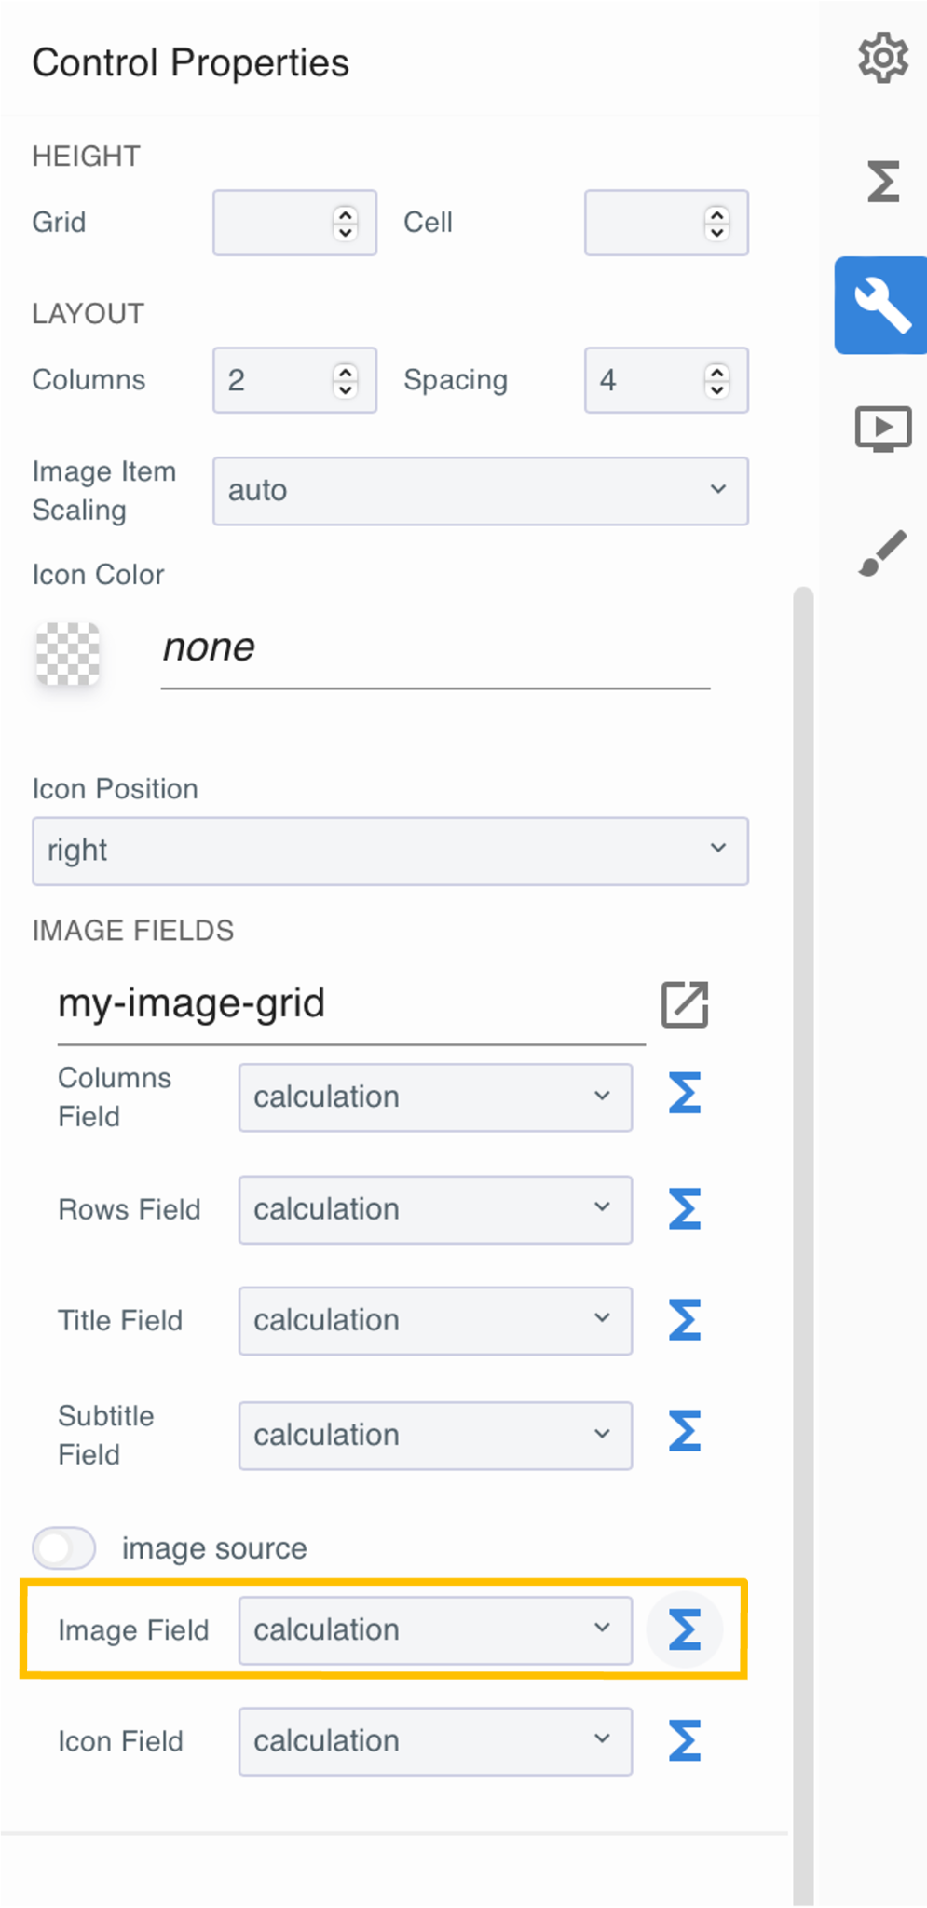
Task: Open the sigma calculations sidebar tab
Action: point(881,181)
